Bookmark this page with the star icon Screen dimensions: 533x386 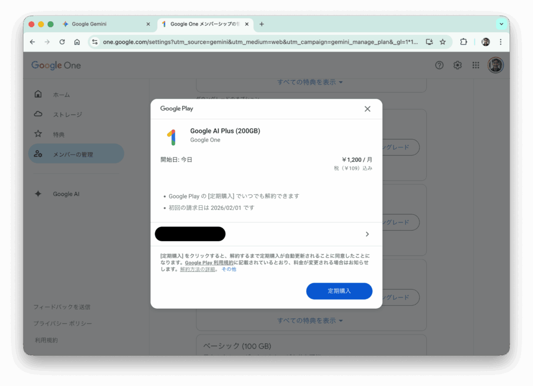[x=442, y=42]
